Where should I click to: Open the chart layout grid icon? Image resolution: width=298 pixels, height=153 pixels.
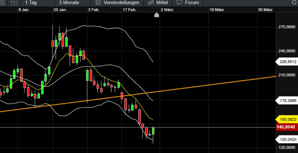(14, 3)
